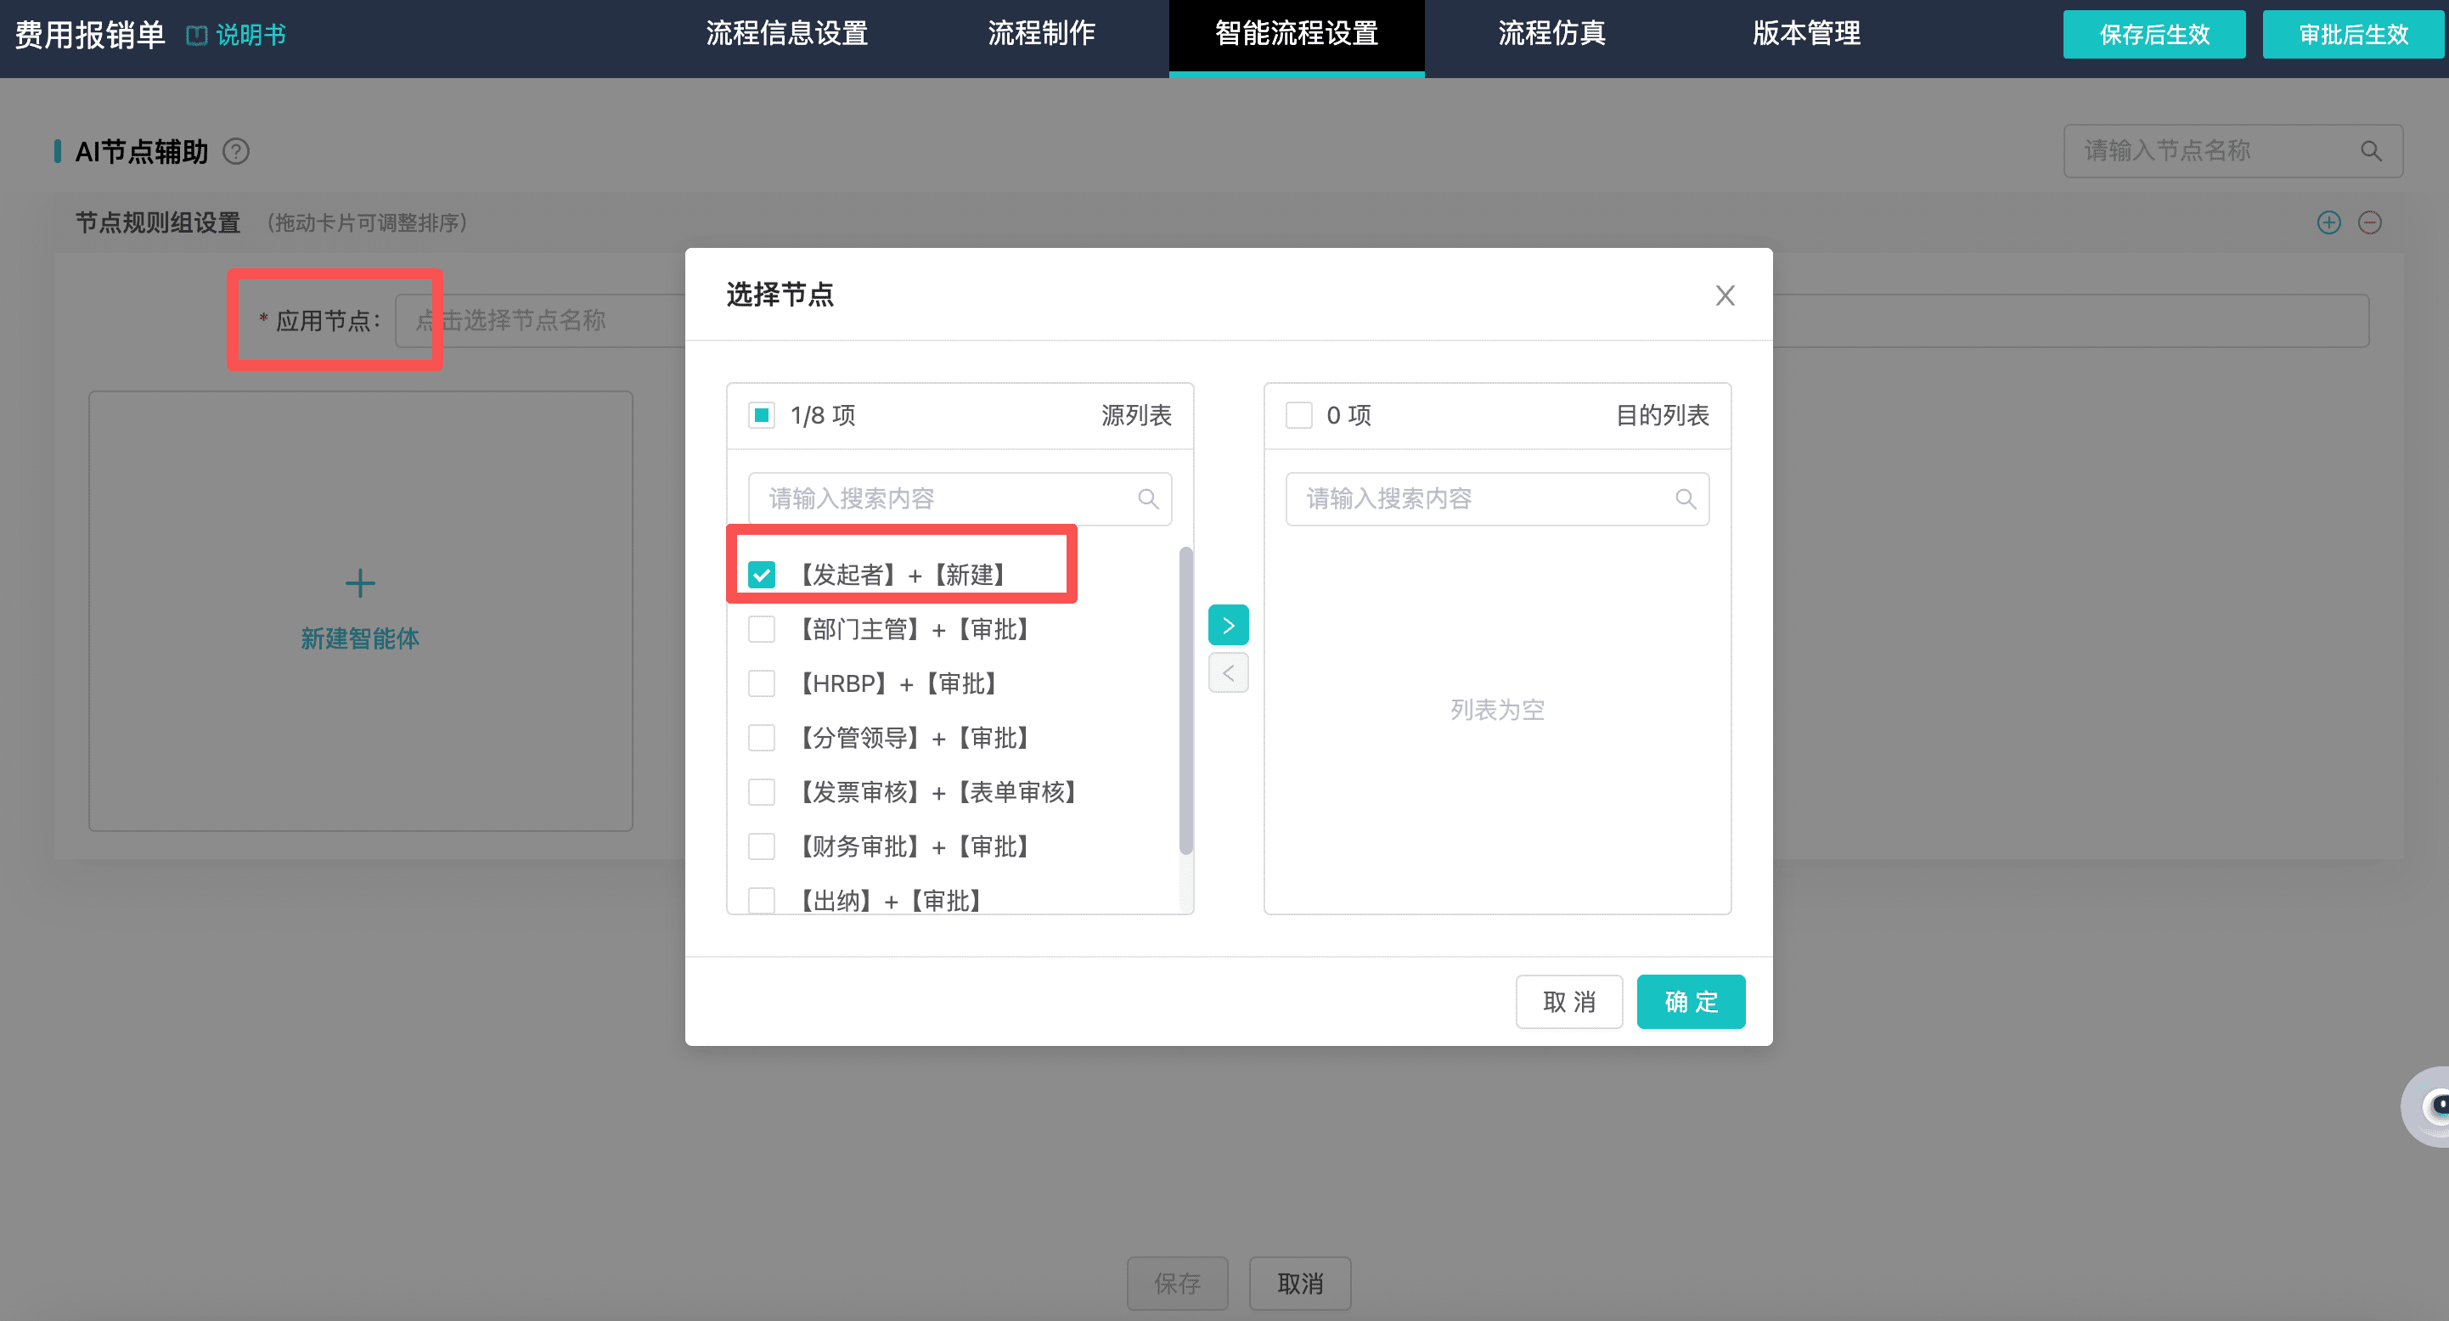Check 【财务审批】+【审批】 checkbox
Viewport: 2449px width, 1321px height.
(x=761, y=846)
